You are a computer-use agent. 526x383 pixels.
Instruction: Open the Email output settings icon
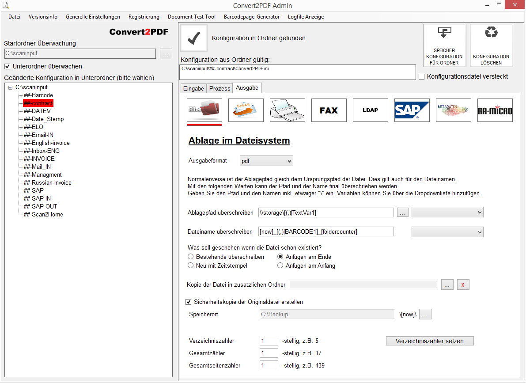(x=246, y=110)
